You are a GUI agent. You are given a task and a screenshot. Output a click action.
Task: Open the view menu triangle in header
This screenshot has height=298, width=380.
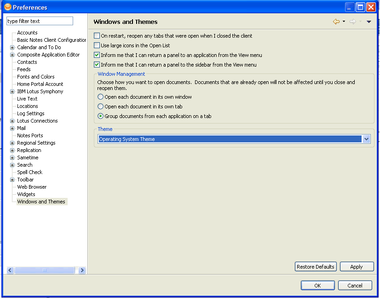(x=368, y=22)
